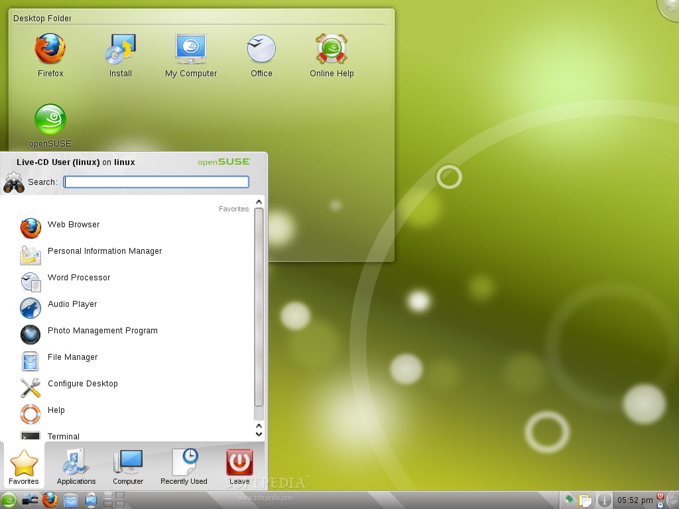The width and height of the screenshot is (679, 509).
Task: Open Configure Desktop from Favorites
Action: click(82, 384)
